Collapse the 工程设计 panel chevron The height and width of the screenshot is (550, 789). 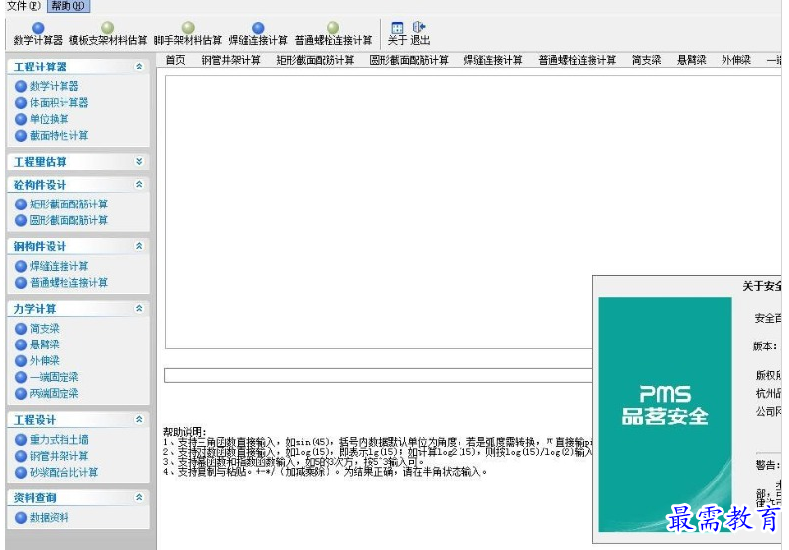139,419
